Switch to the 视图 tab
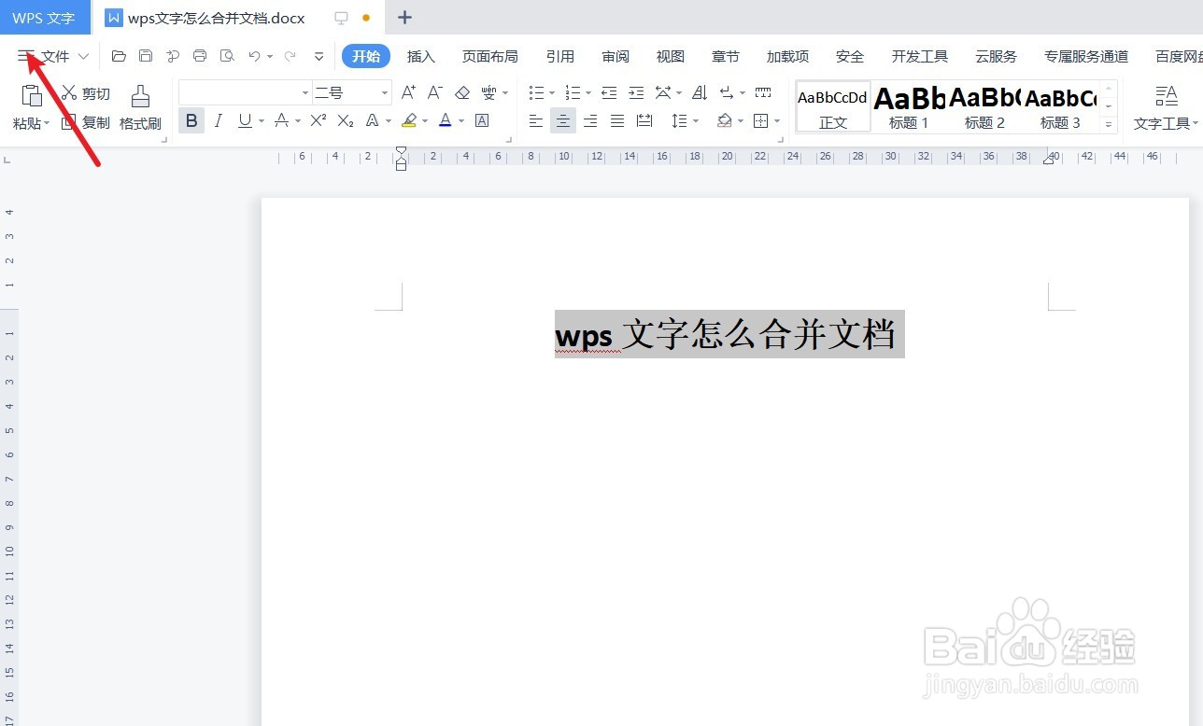1203x726 pixels. (x=671, y=56)
